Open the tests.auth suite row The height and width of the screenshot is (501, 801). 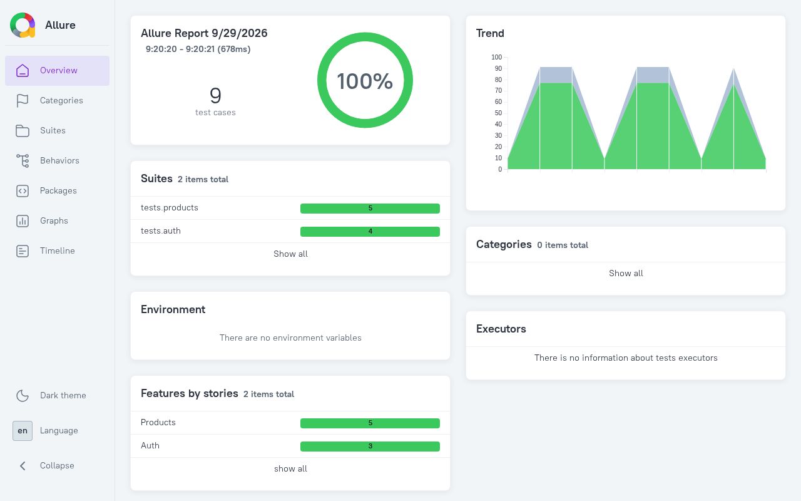point(290,231)
